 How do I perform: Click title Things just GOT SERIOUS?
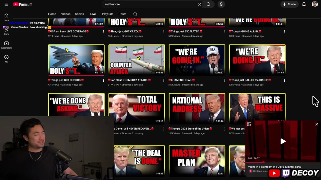66,80
